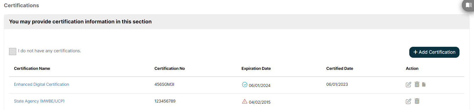
Task: Select certification number 456SGM3I
Action: pyautogui.click(x=164, y=84)
